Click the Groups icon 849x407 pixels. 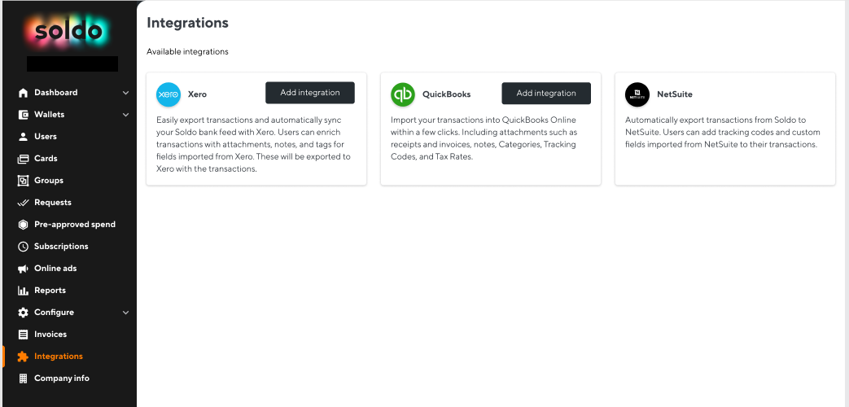pyautogui.click(x=23, y=181)
